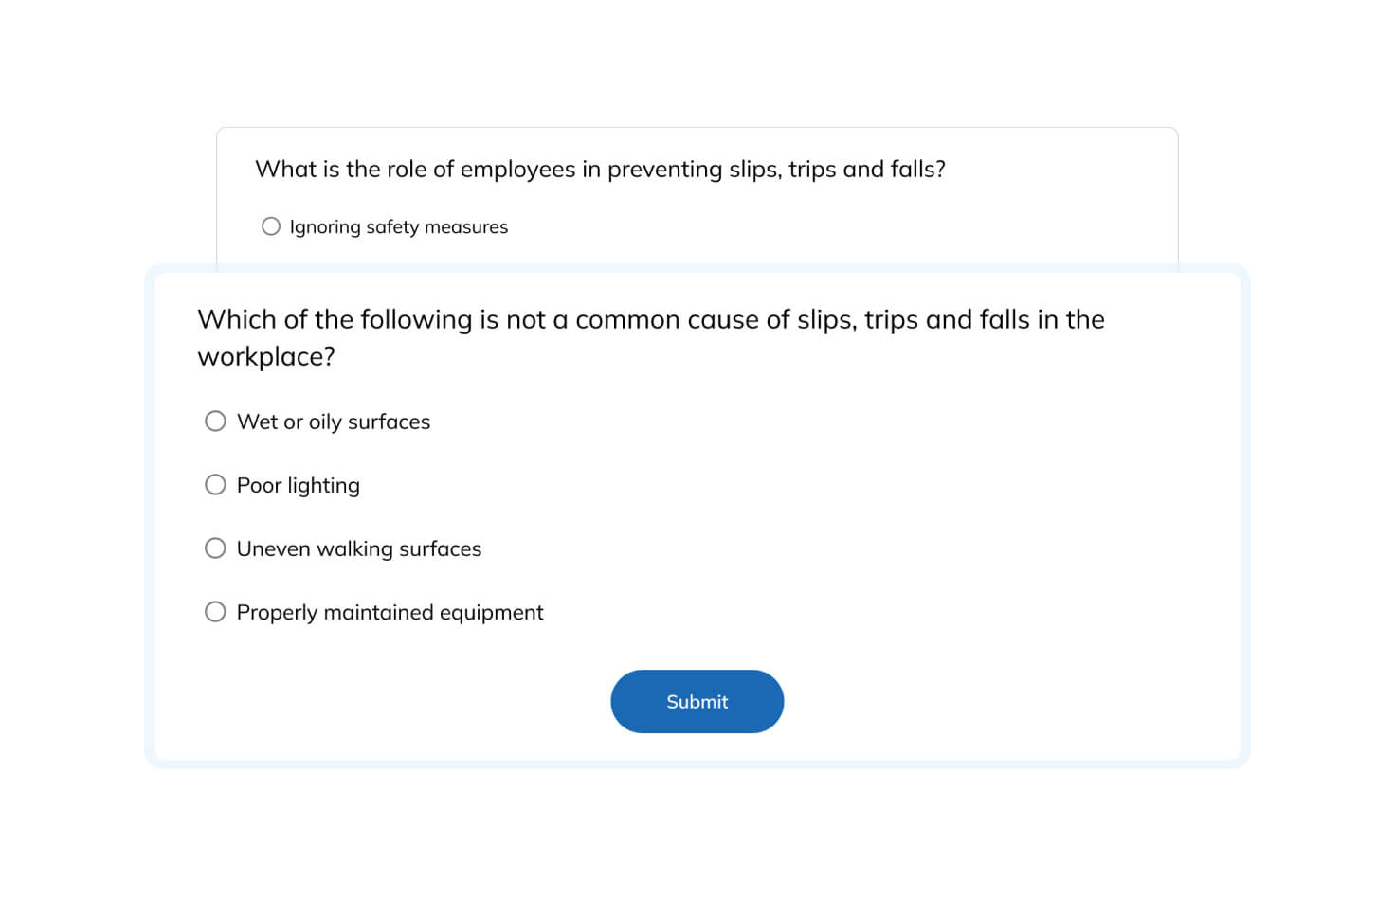Screen dimensions: 1395x898
Task: Select the "Ignoring safety measures" radio button
Action: tap(271, 226)
